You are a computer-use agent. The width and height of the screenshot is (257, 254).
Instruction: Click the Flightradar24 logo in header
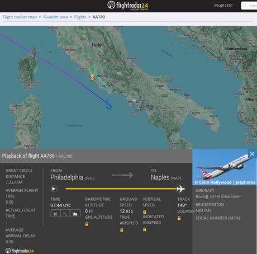click(x=128, y=5)
